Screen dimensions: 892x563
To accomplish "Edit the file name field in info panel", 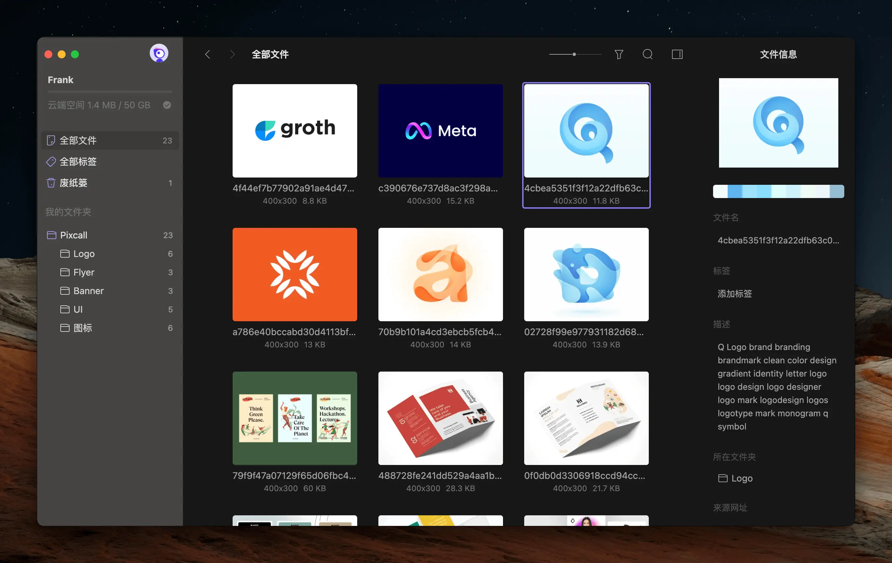I will (x=778, y=240).
